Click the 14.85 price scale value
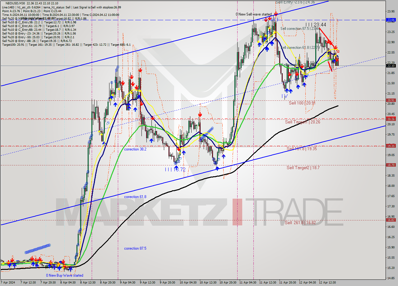This screenshot has height=286, width=398. (391, 278)
